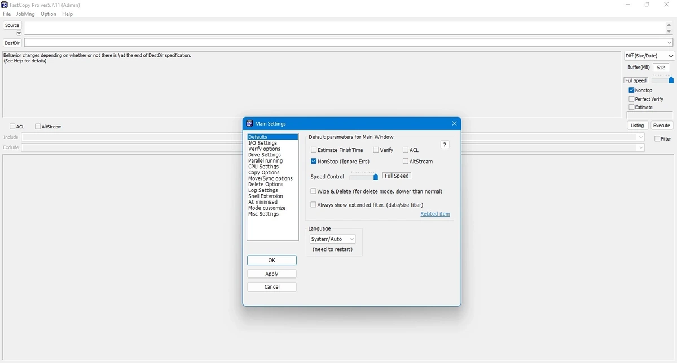Viewport: 677px width, 363px height.
Task: Select Delete Options in settings list
Action: 272,184
